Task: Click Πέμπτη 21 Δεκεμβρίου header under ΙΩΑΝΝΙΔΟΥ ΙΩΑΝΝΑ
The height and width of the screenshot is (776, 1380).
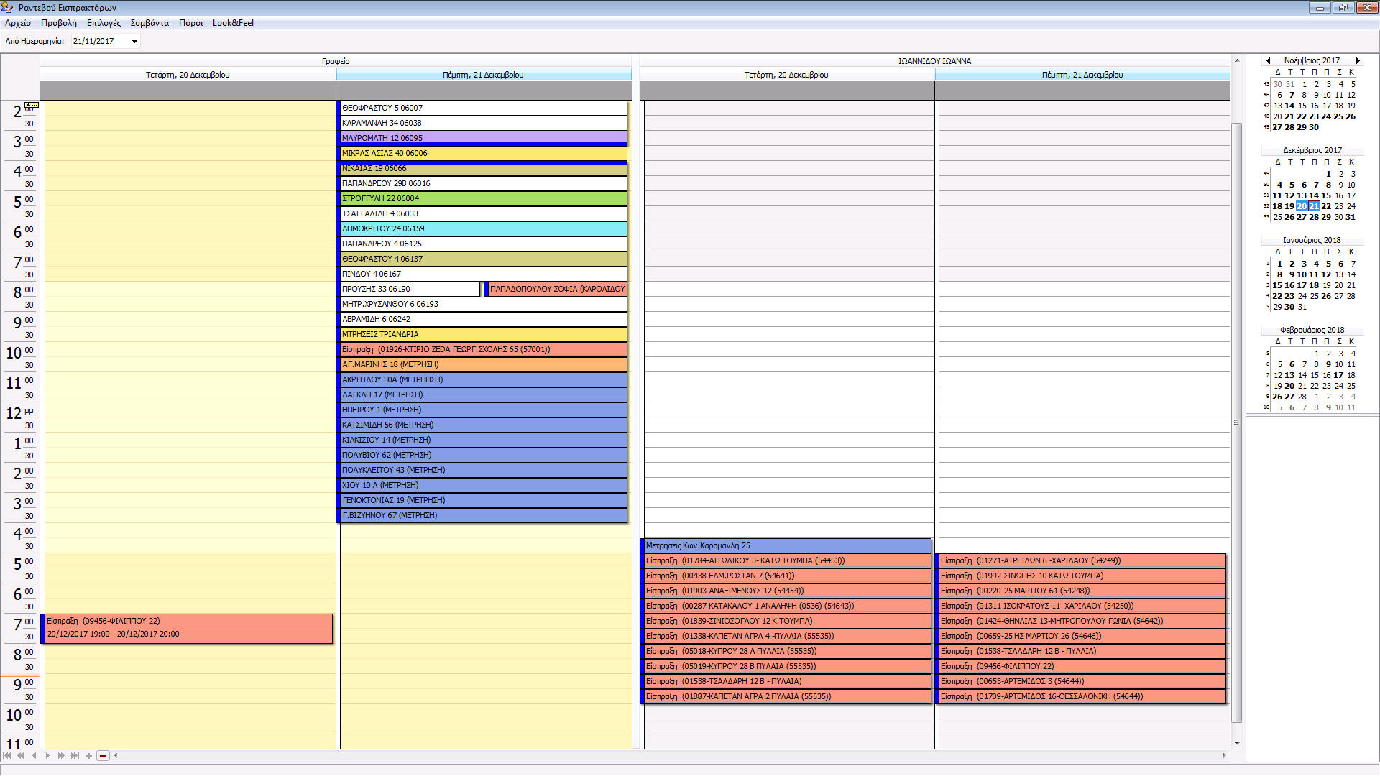Action: (x=1082, y=75)
